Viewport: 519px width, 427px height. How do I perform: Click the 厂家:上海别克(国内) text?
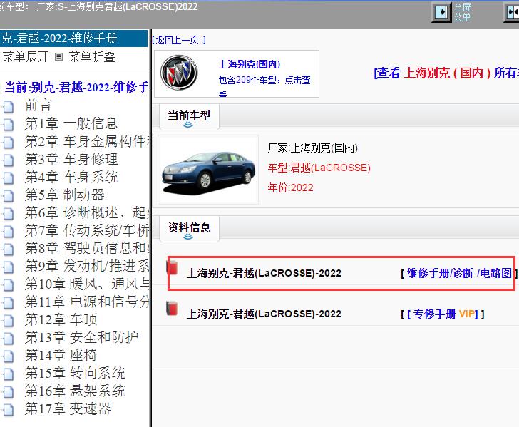(313, 148)
